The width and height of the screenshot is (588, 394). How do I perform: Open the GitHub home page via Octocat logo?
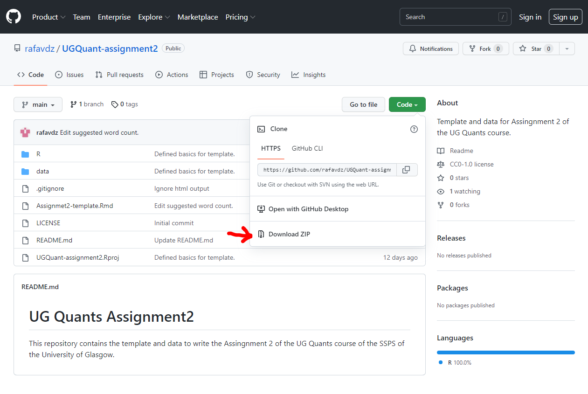[13, 16]
